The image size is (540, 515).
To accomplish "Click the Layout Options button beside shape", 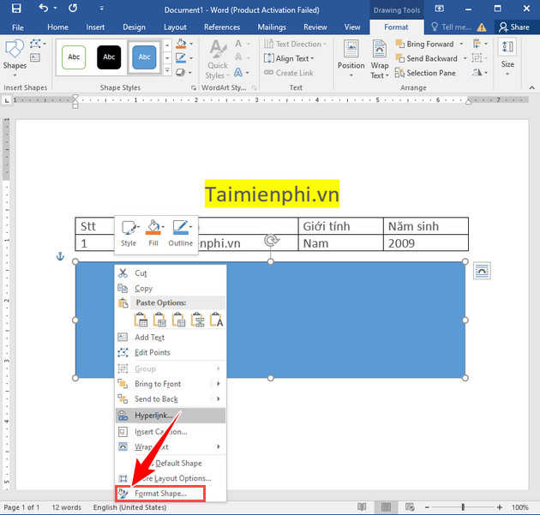I will tap(482, 271).
